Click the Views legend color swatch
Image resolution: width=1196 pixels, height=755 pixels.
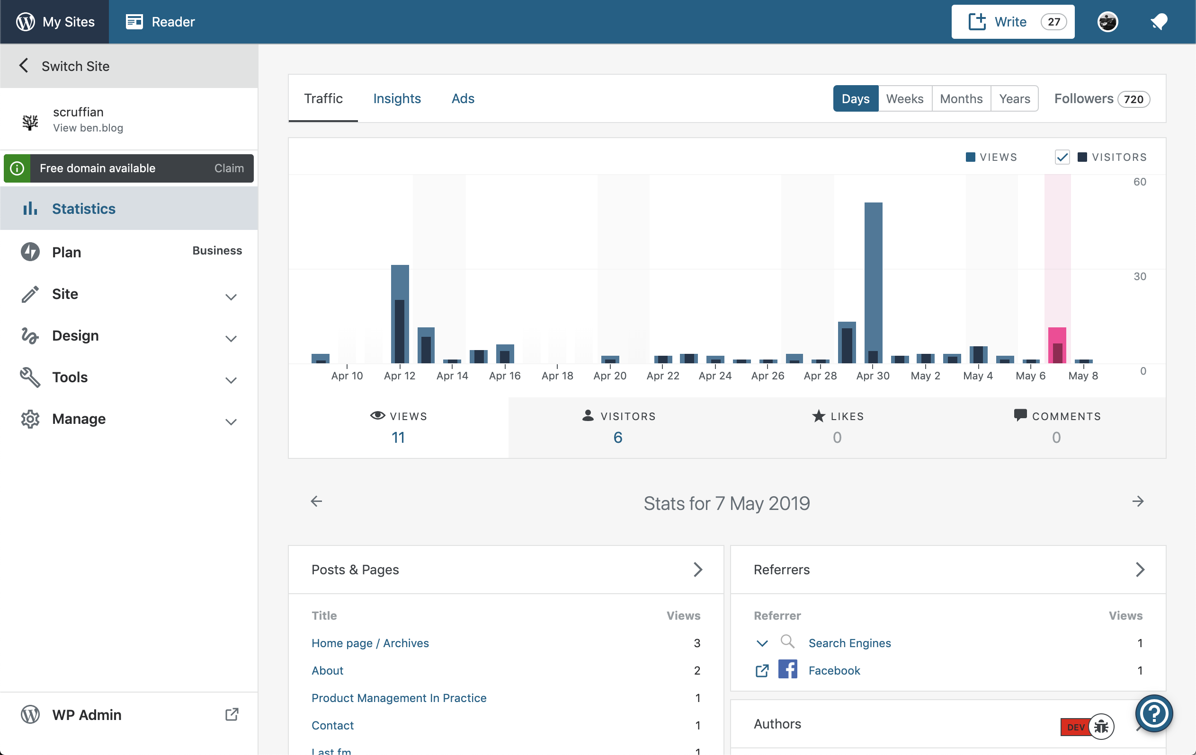970,158
